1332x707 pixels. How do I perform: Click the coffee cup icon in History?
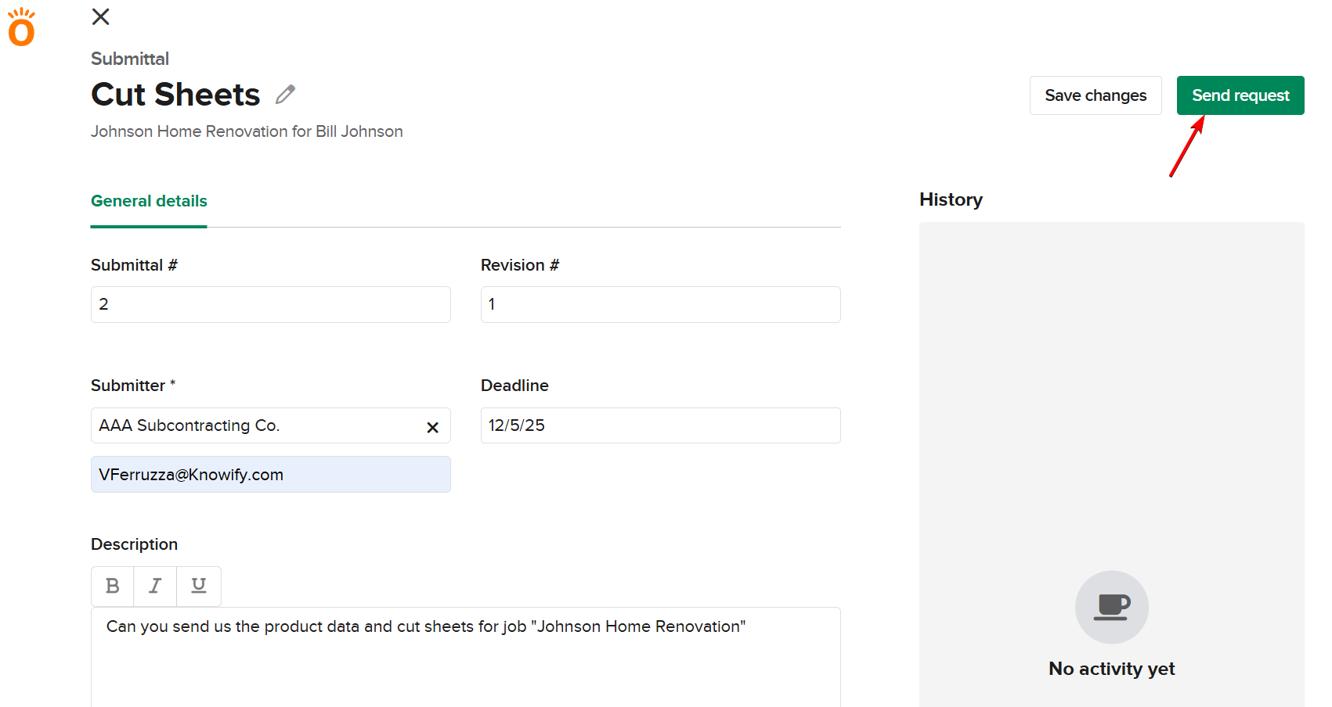pos(1111,607)
